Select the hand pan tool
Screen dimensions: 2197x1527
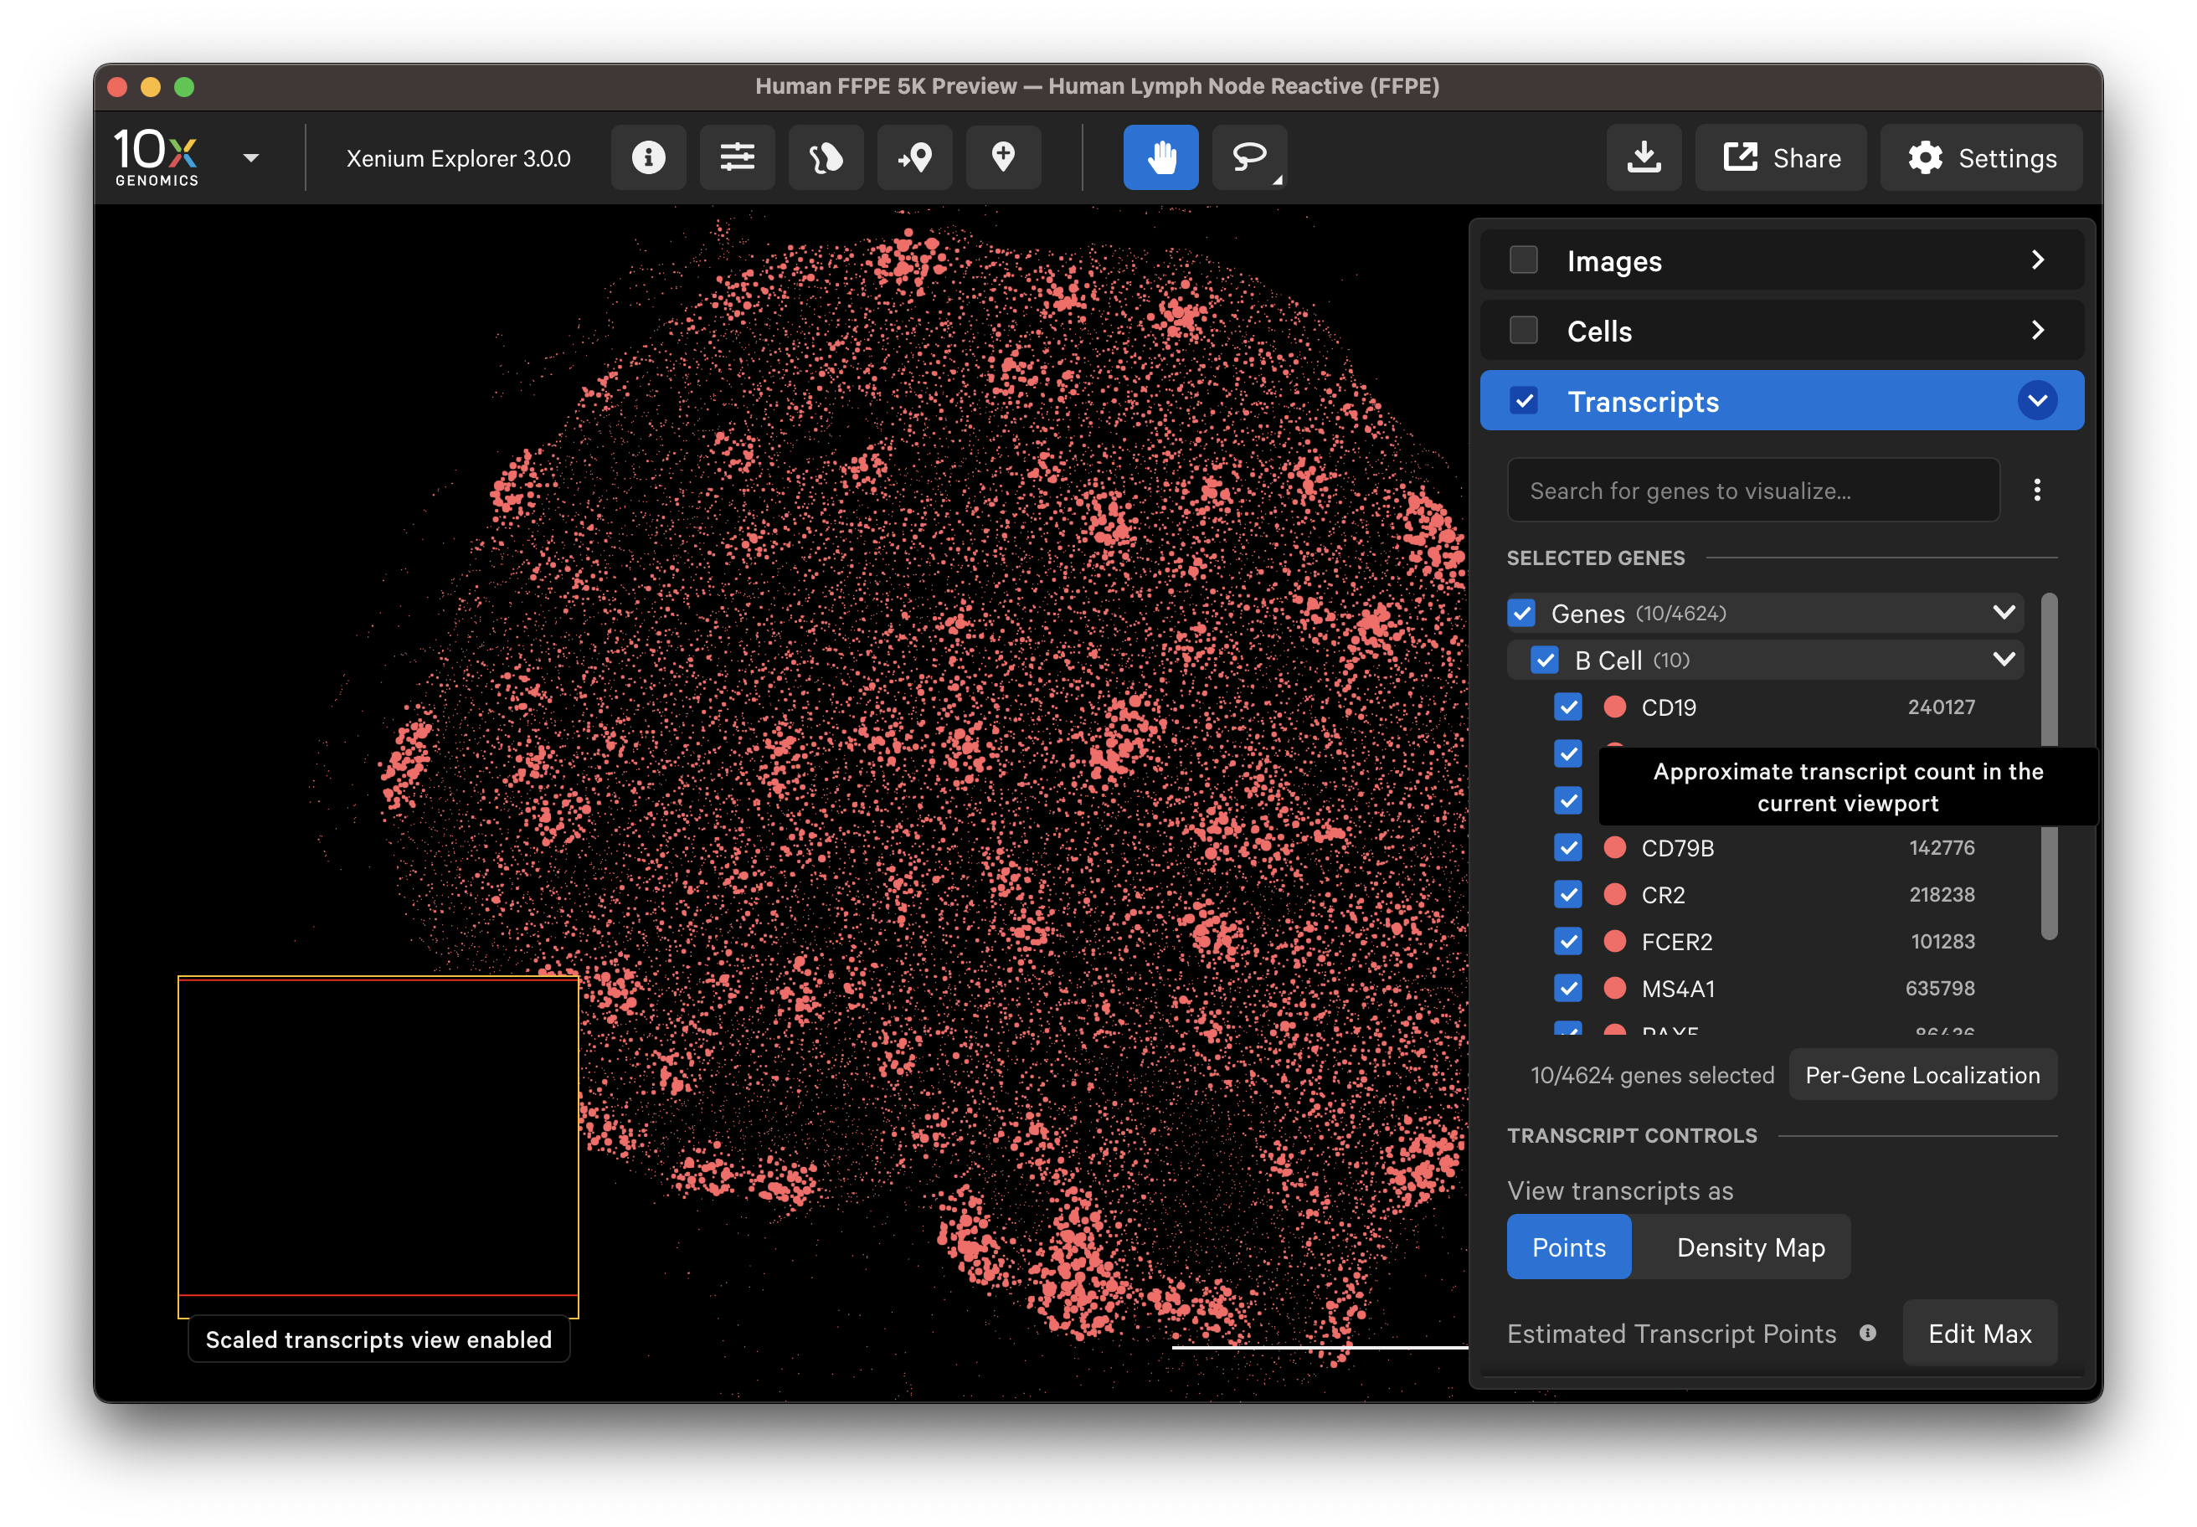point(1160,157)
